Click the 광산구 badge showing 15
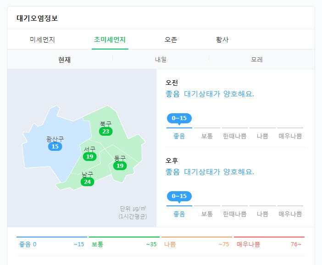Image resolution: width=322 pixels, height=265 pixels. coord(55,147)
